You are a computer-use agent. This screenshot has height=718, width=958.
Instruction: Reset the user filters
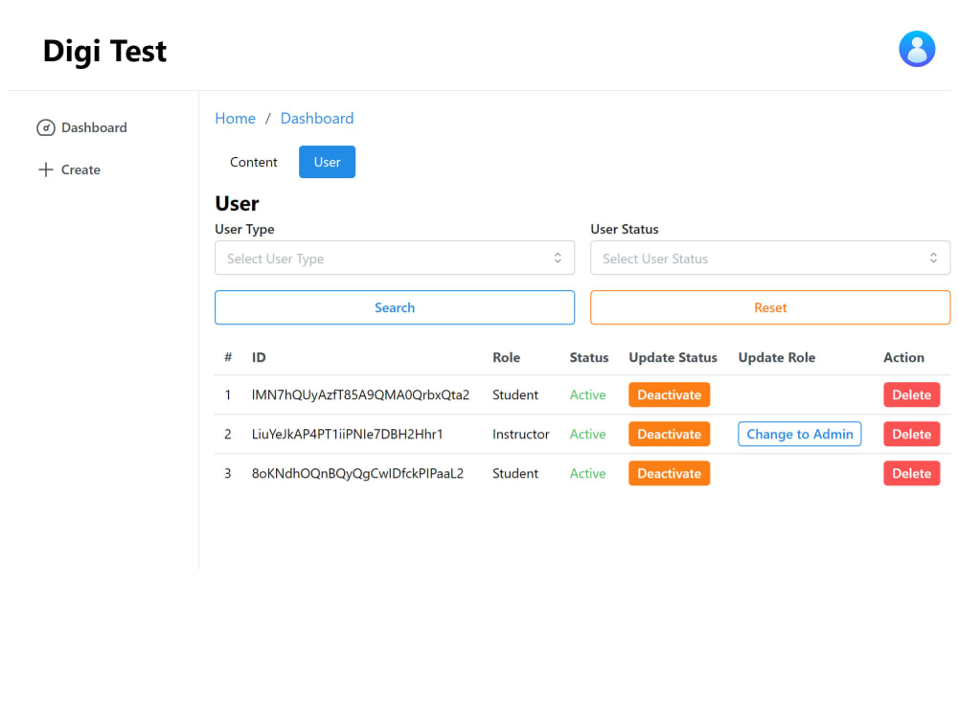[x=770, y=307]
